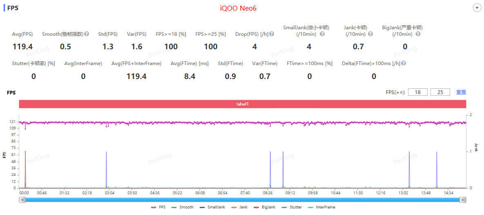The image size is (484, 215).
Task: Click the Smooth value 0.5
Action: pos(65,47)
